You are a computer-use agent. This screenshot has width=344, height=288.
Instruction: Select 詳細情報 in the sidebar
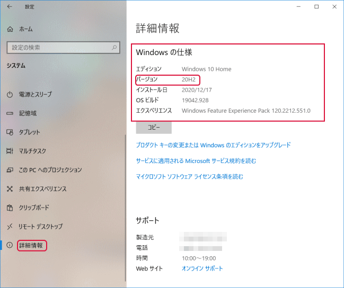pos(31,245)
